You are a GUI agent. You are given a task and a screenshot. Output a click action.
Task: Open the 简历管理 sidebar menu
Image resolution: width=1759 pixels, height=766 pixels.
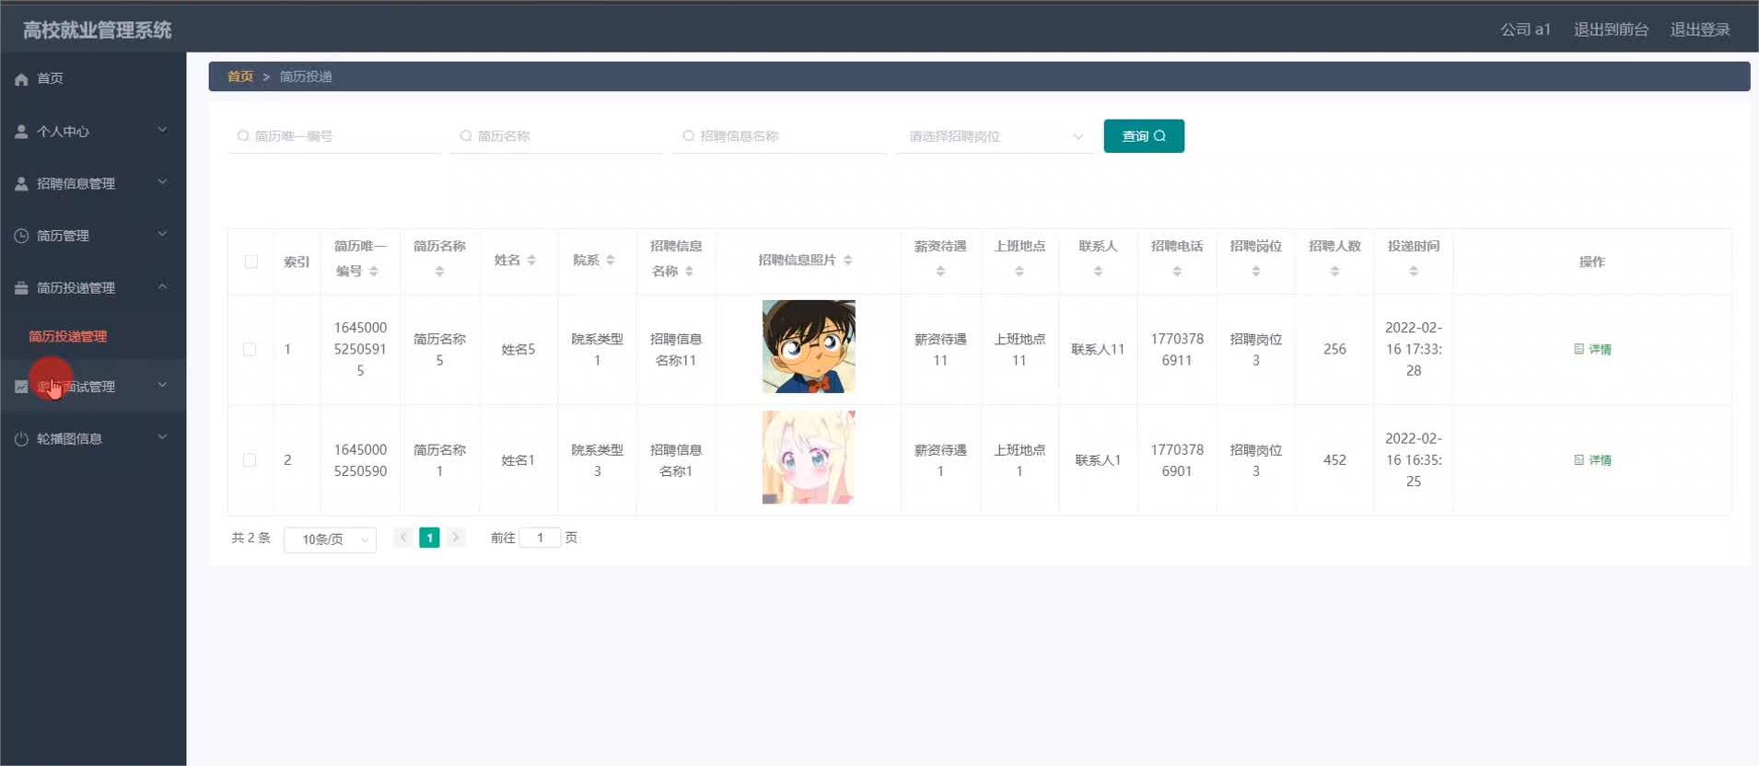click(93, 236)
